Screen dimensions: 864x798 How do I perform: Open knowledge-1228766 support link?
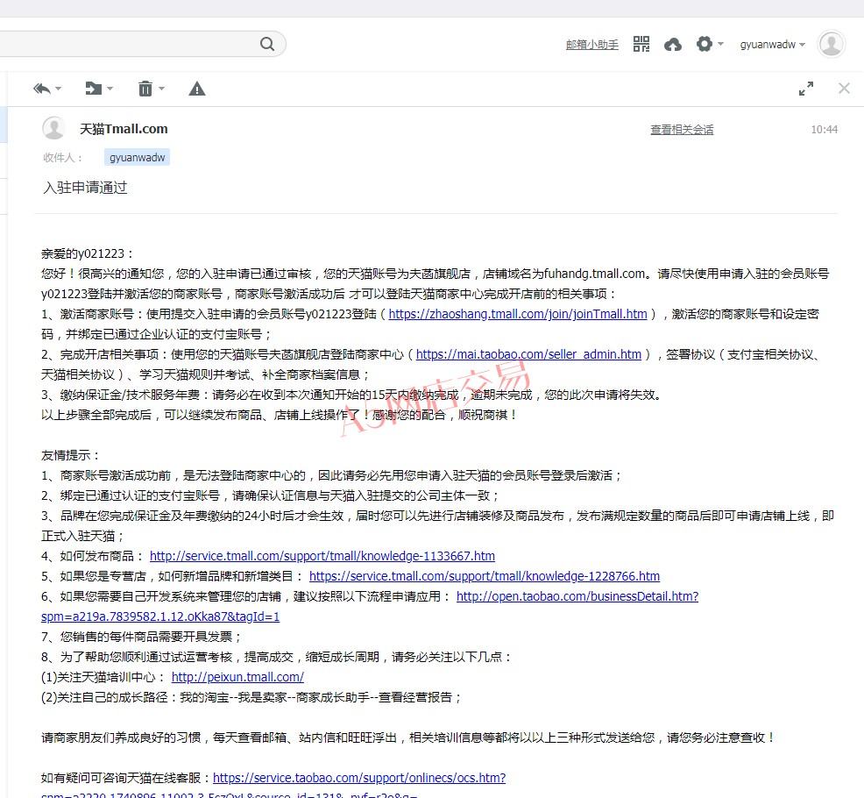pyautogui.click(x=485, y=576)
